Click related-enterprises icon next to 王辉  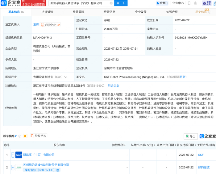[x=42, y=25]
